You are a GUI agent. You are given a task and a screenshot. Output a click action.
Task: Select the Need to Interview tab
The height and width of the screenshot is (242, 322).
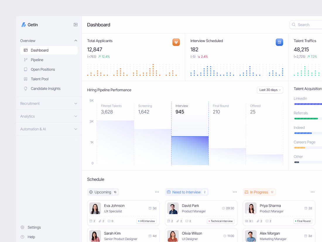[x=187, y=192]
